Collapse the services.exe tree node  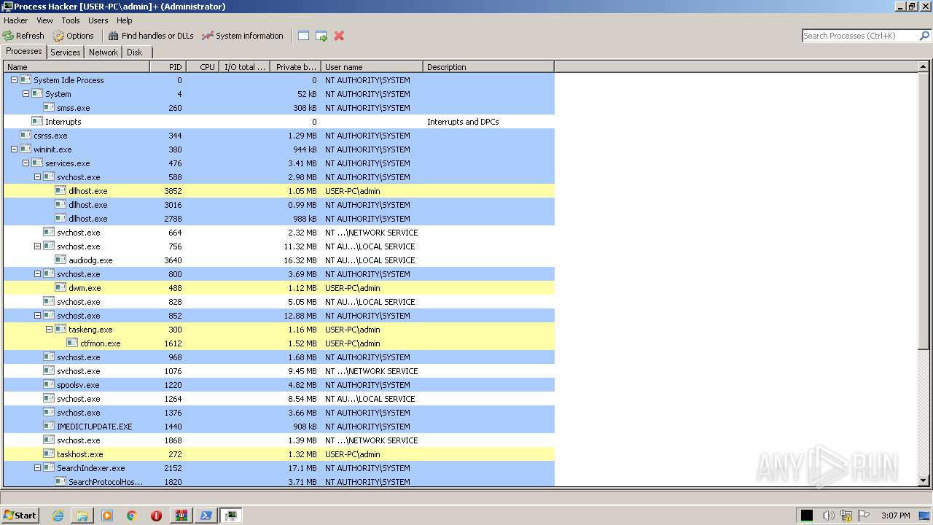coord(26,163)
